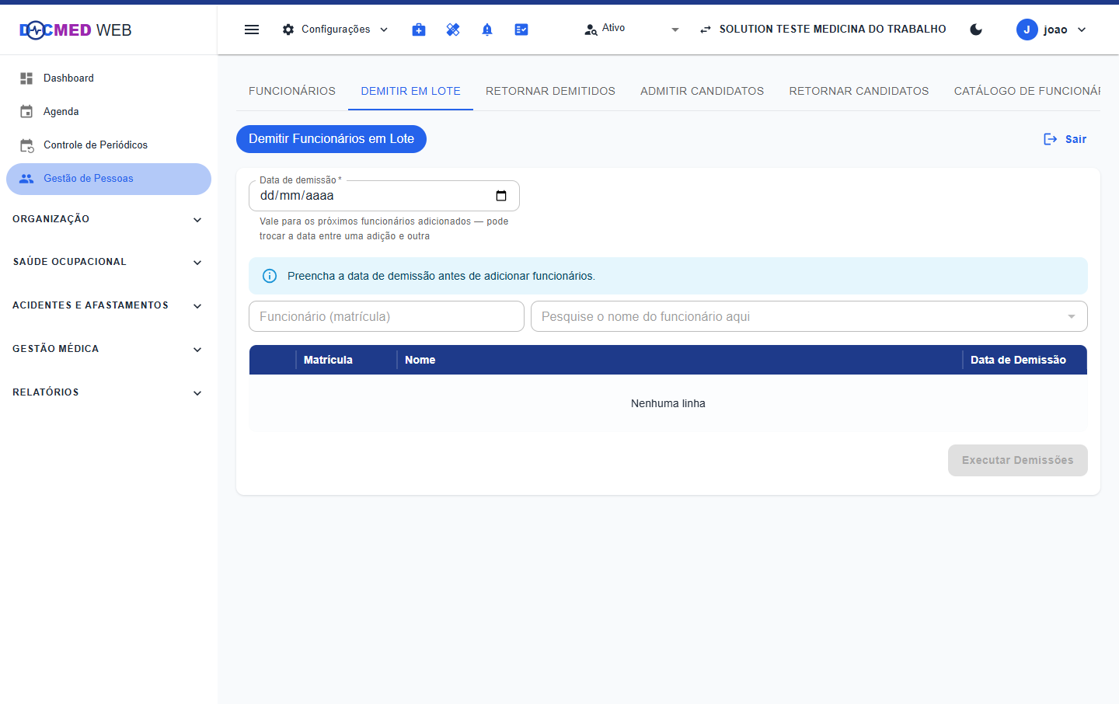Click the hamburger menu icon
This screenshot has width=1119, height=704.
coord(252,30)
